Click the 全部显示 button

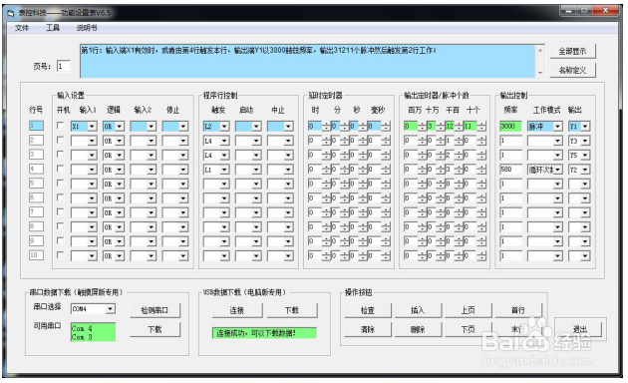572,51
